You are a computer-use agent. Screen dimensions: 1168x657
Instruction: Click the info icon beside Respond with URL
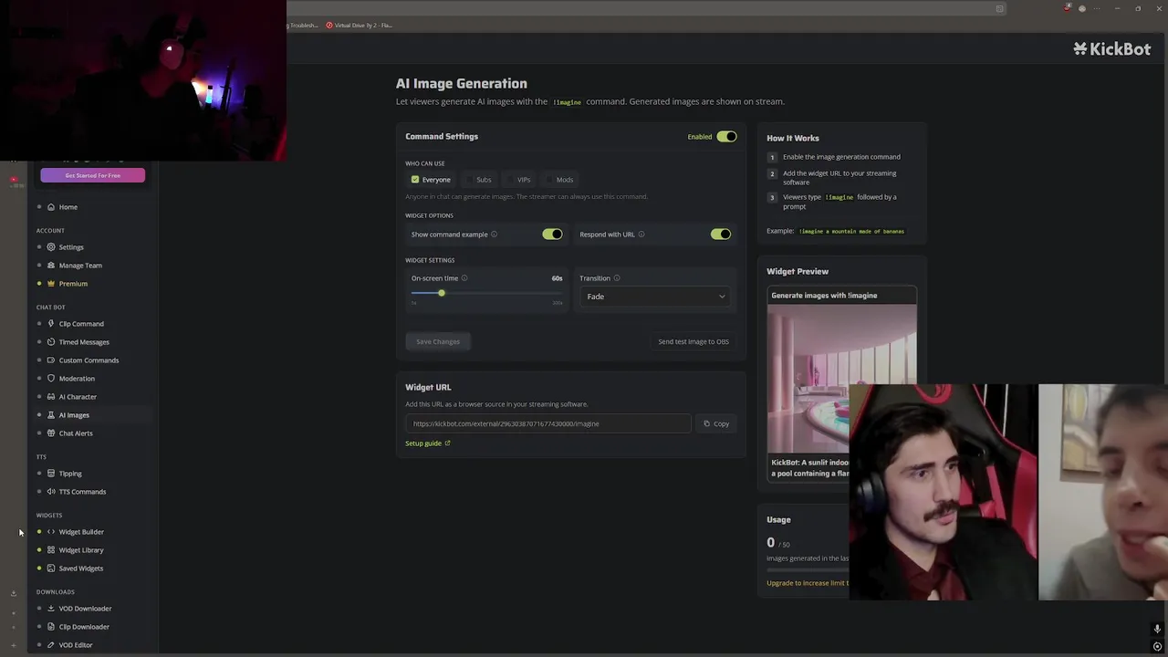tap(641, 235)
